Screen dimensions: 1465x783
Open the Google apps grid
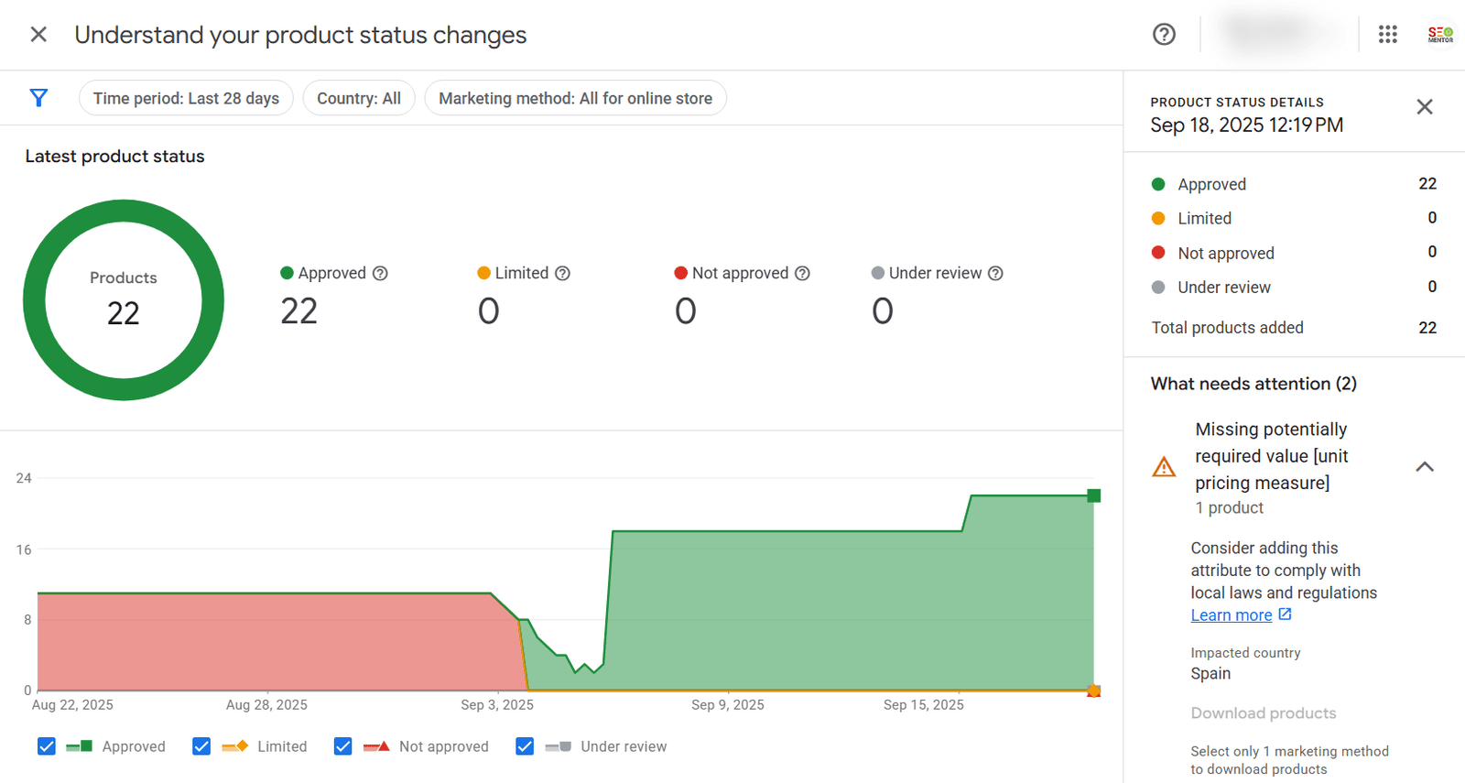click(1387, 35)
